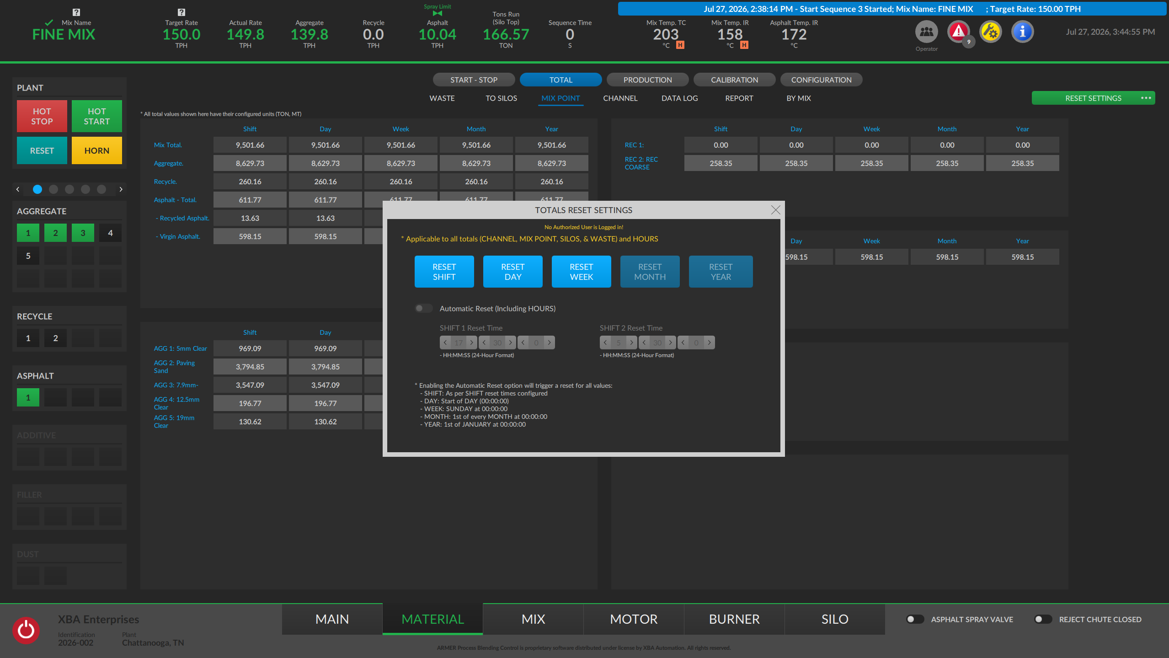1169x658 pixels.
Task: Open the START - STOP tab
Action: coord(474,80)
